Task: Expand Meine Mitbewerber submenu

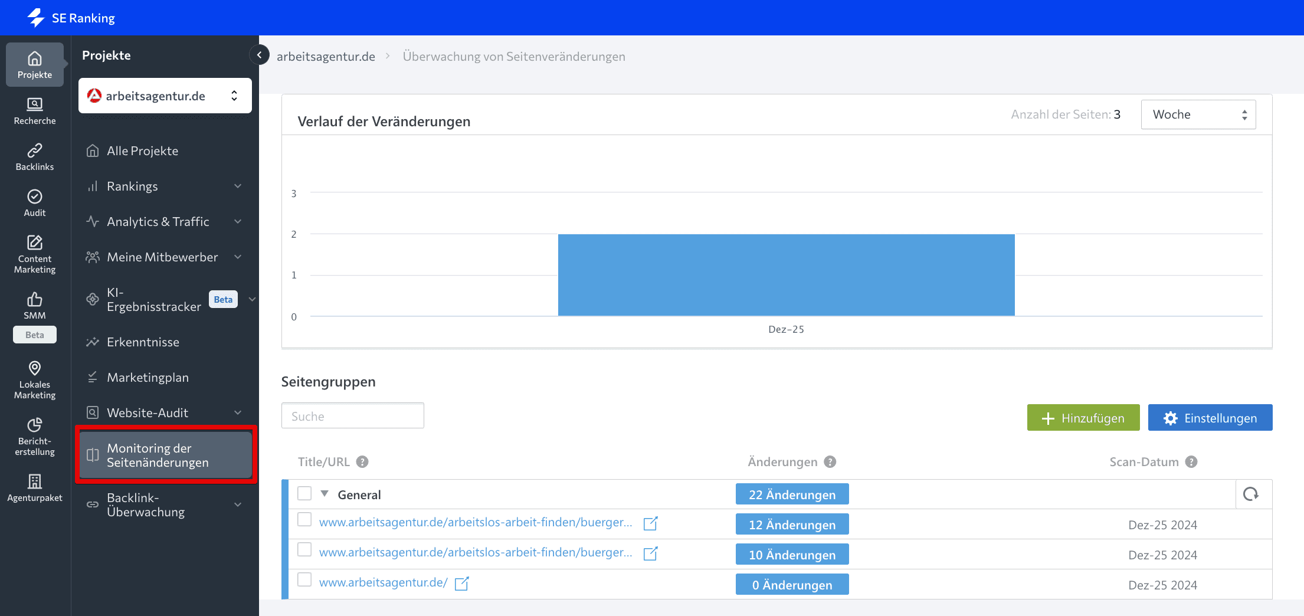Action: click(238, 257)
